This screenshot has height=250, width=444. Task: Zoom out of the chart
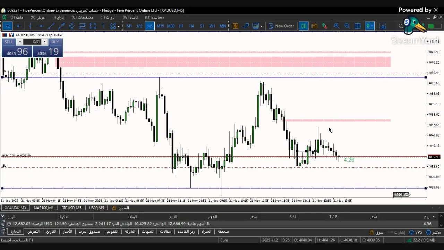(347, 26)
